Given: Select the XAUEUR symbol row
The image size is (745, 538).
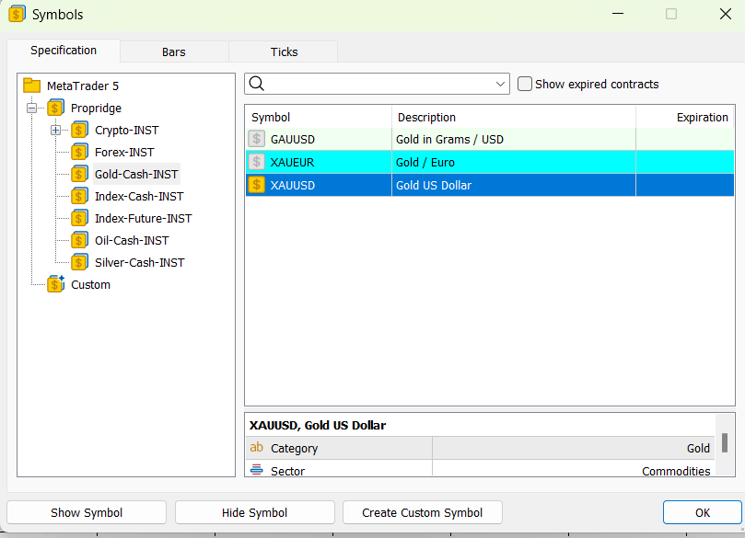Looking at the screenshot, I should click(x=490, y=162).
